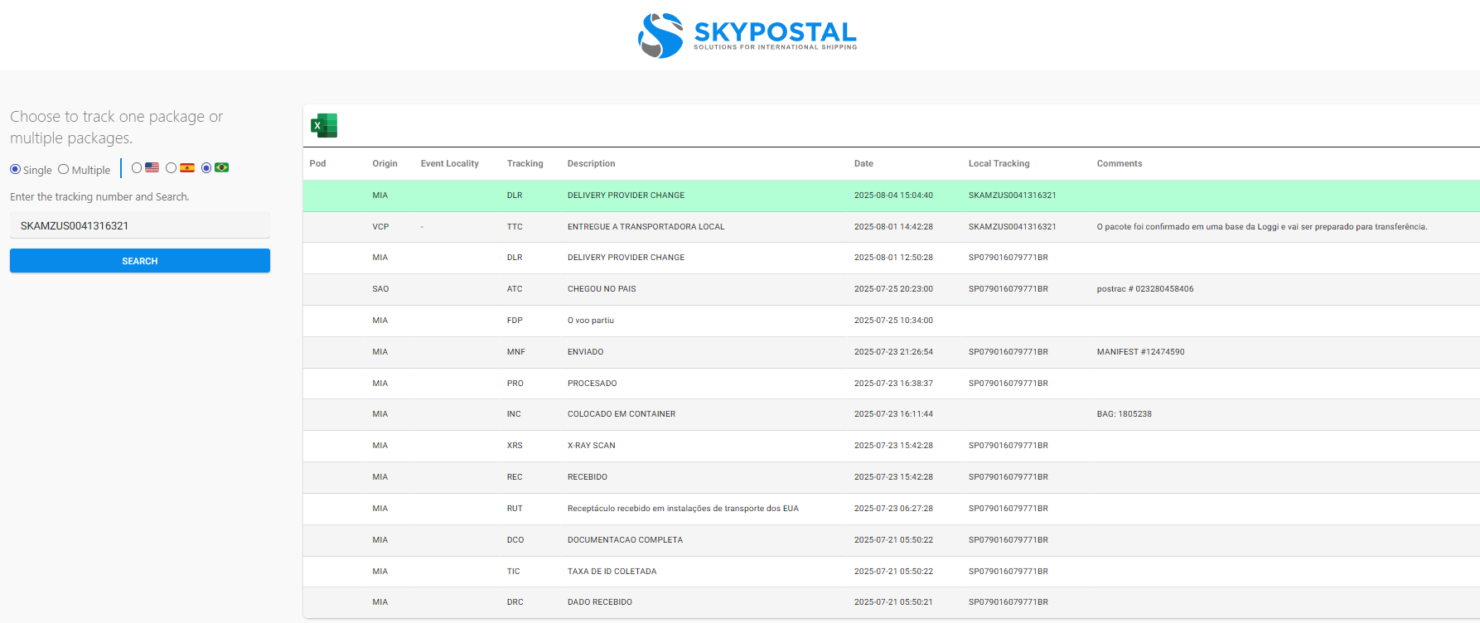Click COLOCADO EM CONTAINER description
This screenshot has width=1480, height=623.
coord(622,414)
